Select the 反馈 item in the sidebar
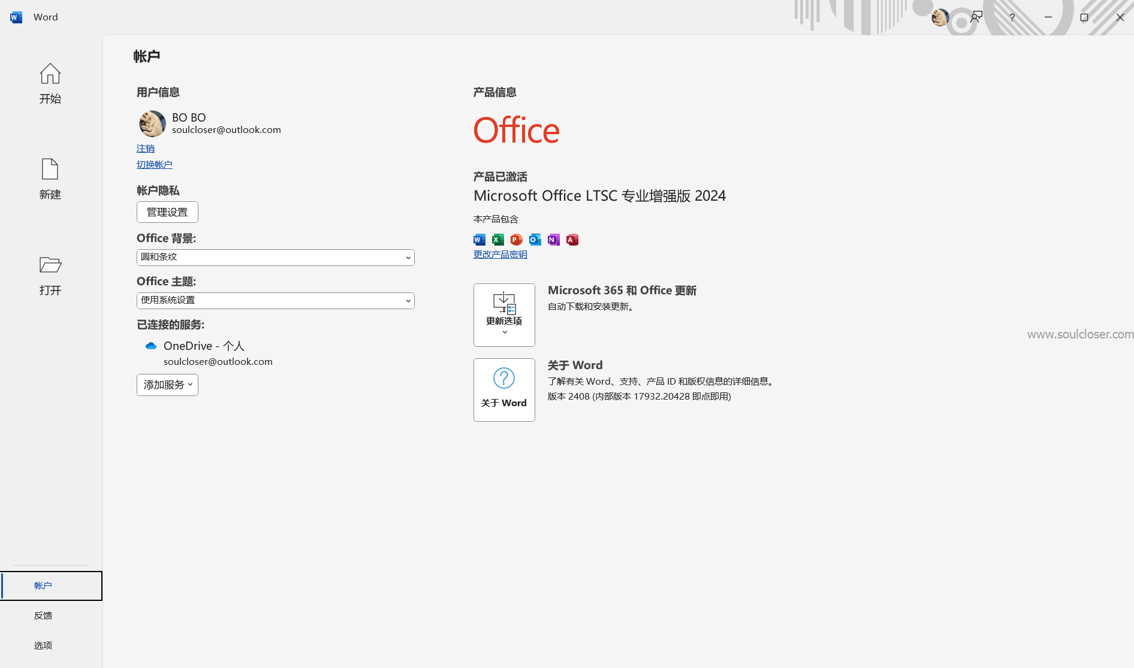 [51, 616]
